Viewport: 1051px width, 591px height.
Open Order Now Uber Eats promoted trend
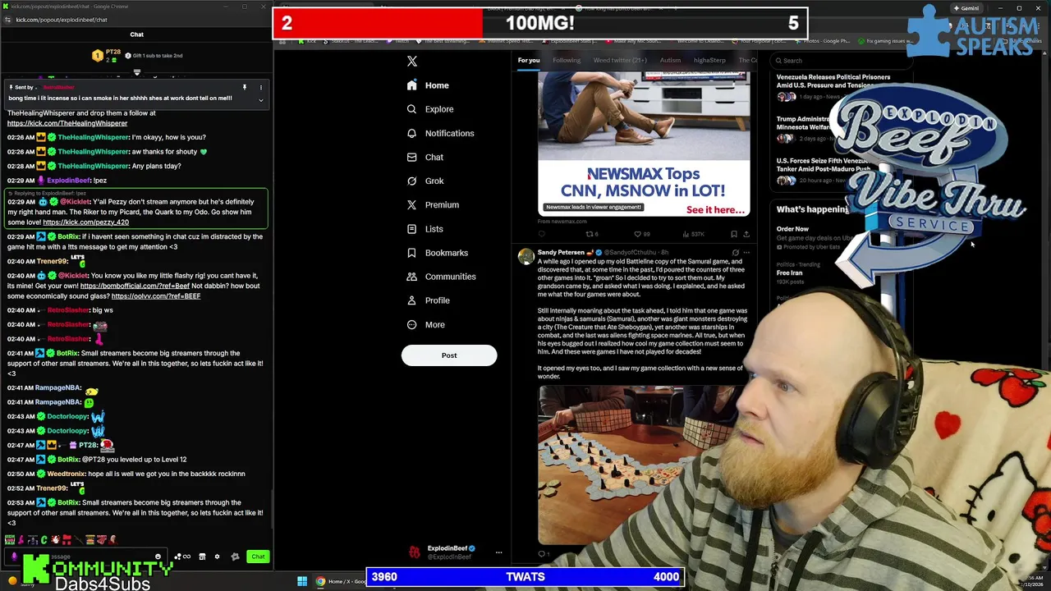[793, 229]
